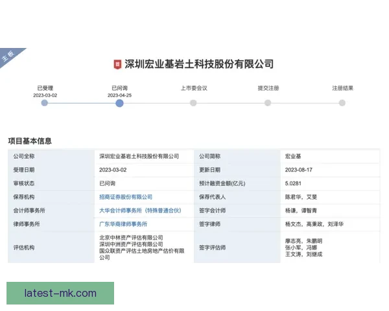The height and width of the screenshot is (311, 389).
Task: Click the value 5.0281
Action: (293, 183)
